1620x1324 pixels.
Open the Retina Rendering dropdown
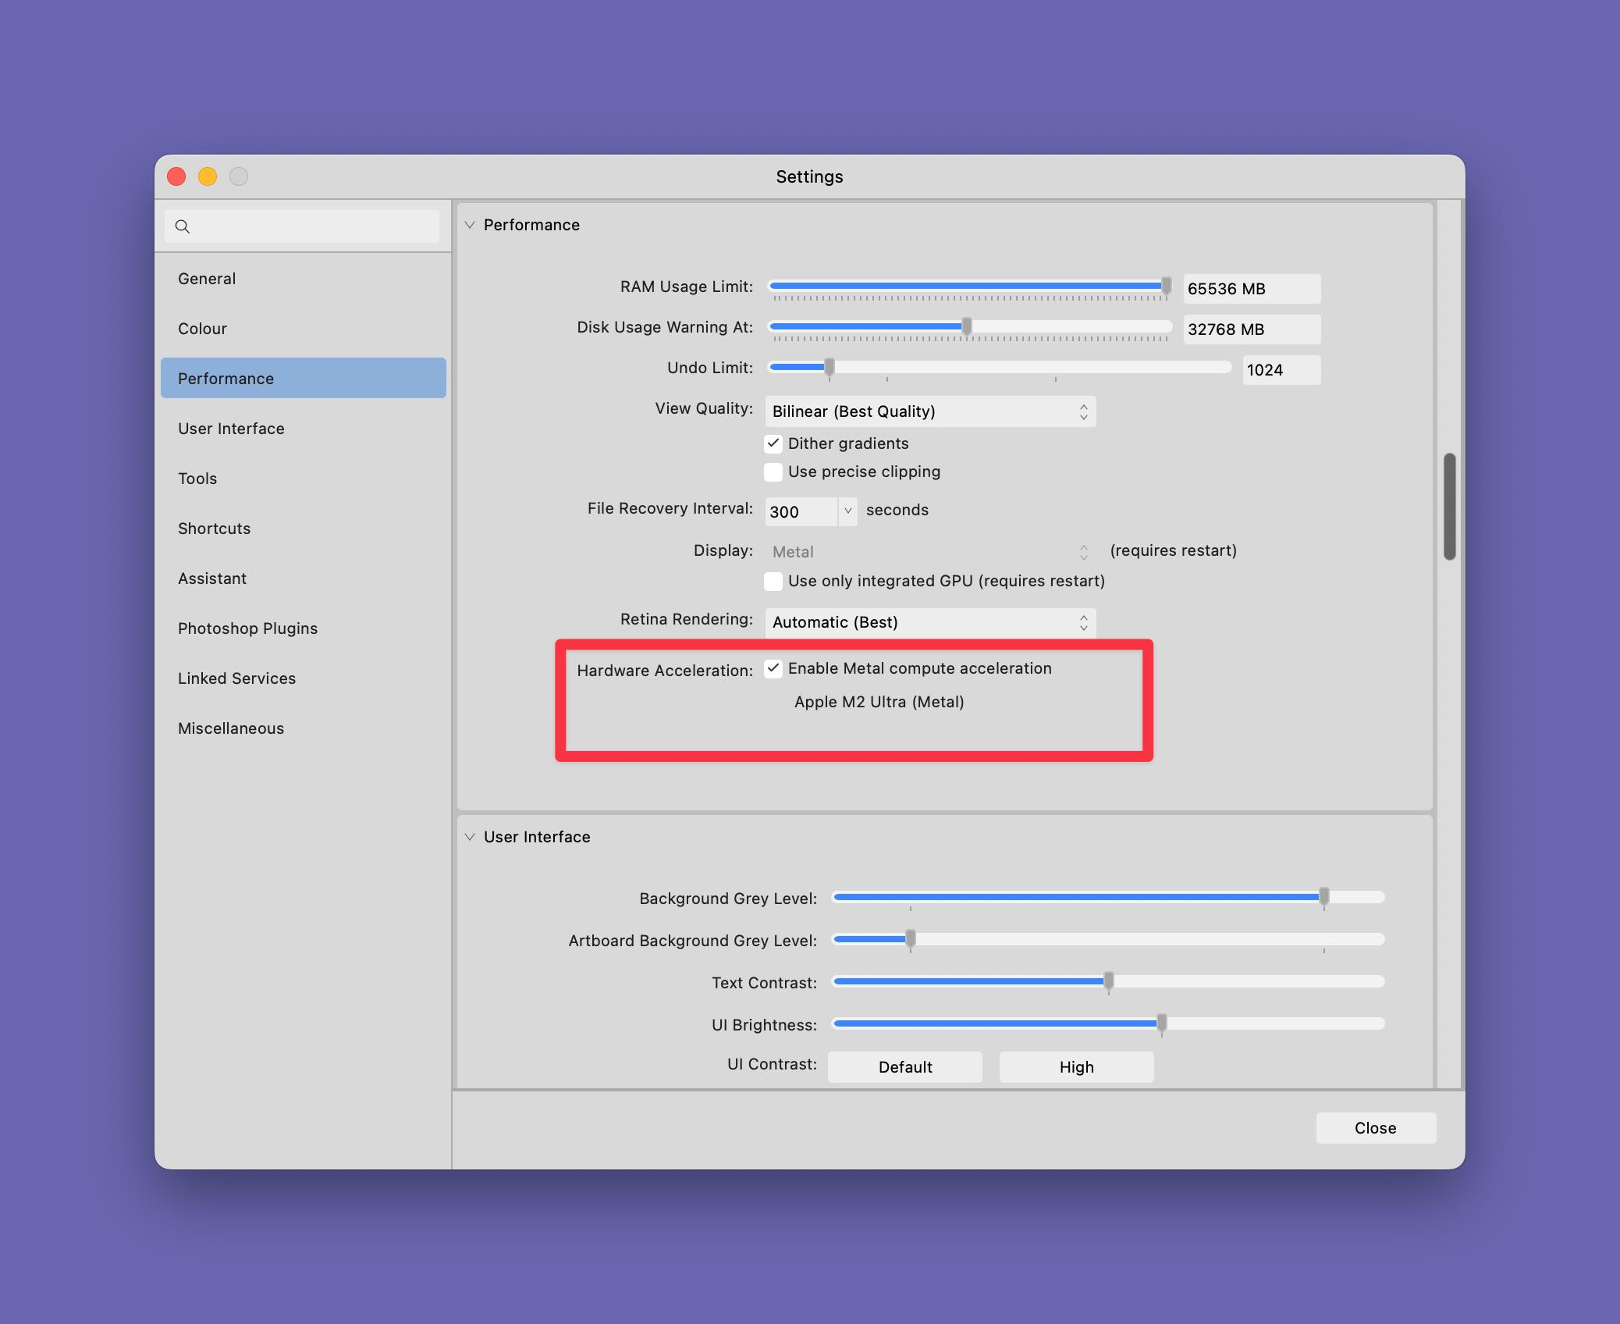pyautogui.click(x=930, y=622)
